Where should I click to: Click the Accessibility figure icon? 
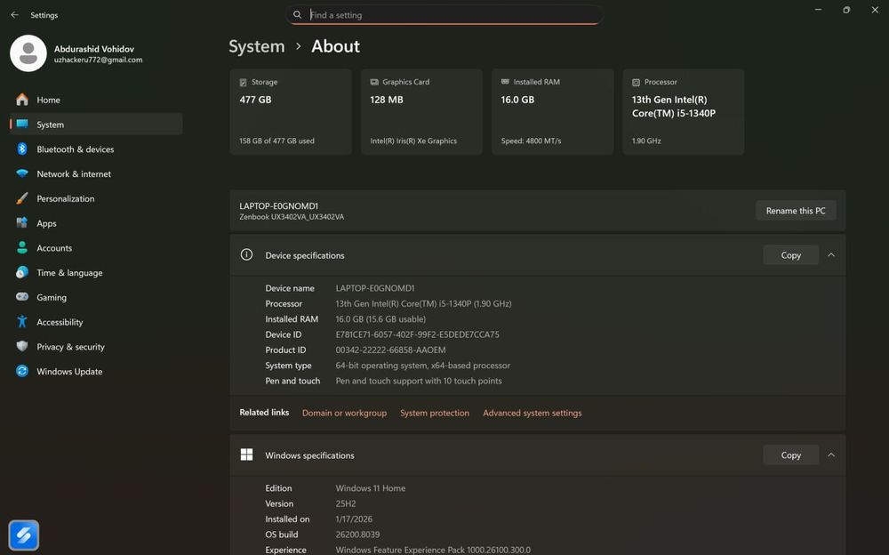(x=22, y=322)
